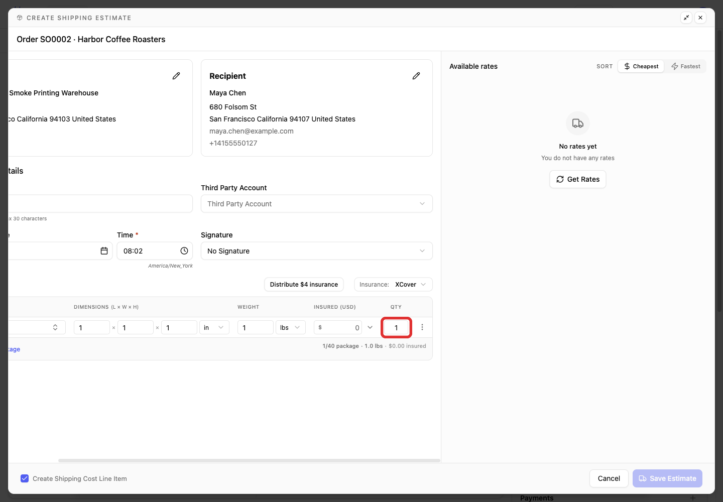This screenshot has width=723, height=502.
Task: Sort rates by Fastest
Action: tap(686, 66)
